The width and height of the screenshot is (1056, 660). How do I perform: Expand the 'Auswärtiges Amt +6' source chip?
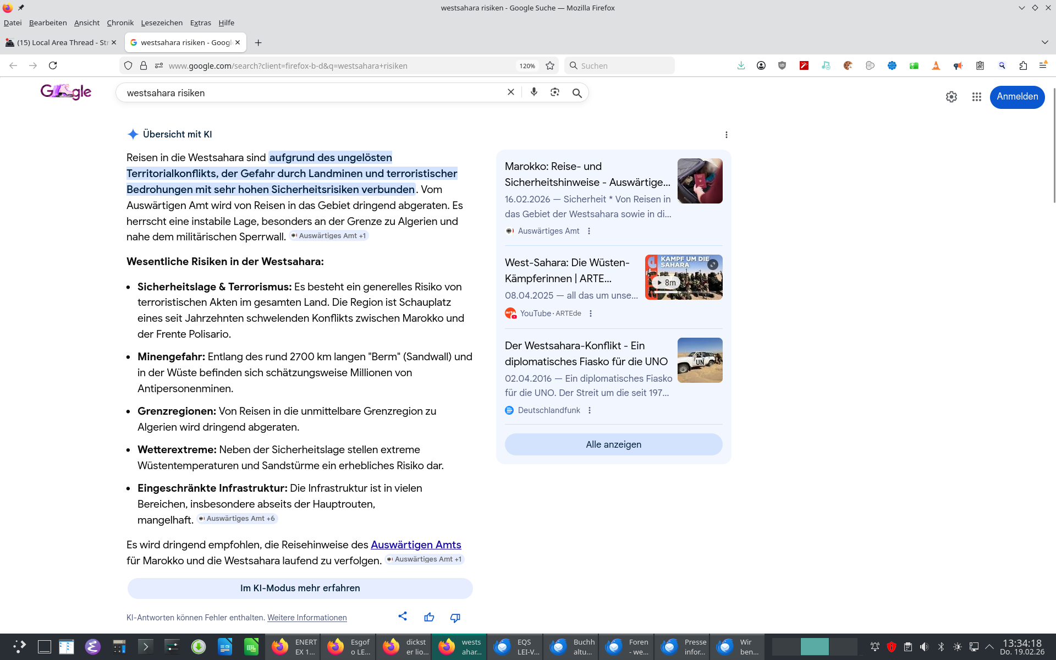(x=237, y=518)
